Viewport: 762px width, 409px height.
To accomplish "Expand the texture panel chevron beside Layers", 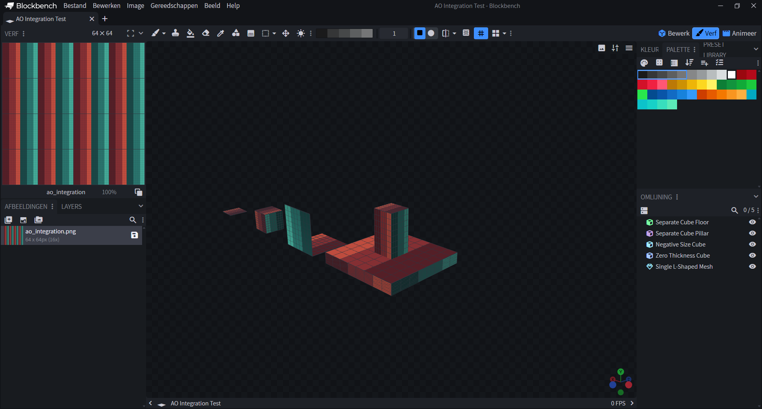I will (x=140, y=206).
